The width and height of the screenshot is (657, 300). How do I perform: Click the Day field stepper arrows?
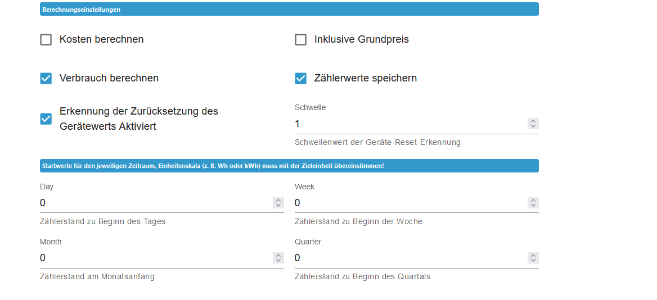[x=278, y=203]
